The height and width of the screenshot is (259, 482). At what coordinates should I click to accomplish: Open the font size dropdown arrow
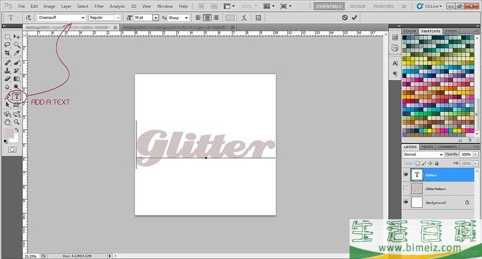pos(156,18)
